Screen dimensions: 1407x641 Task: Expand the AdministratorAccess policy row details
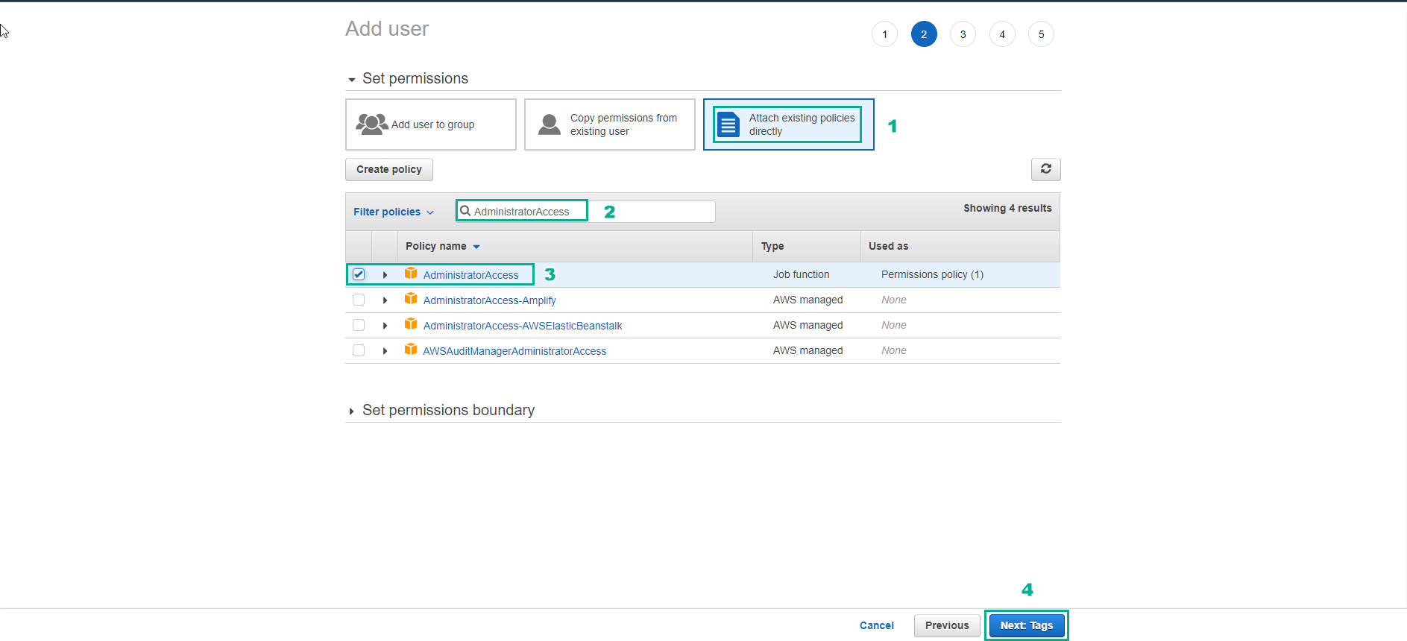click(385, 275)
